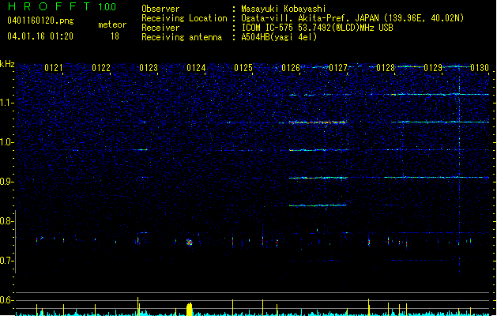Click the 'Receiving antenna' field label
Viewport: 497px width, 316px height.
pos(182,37)
